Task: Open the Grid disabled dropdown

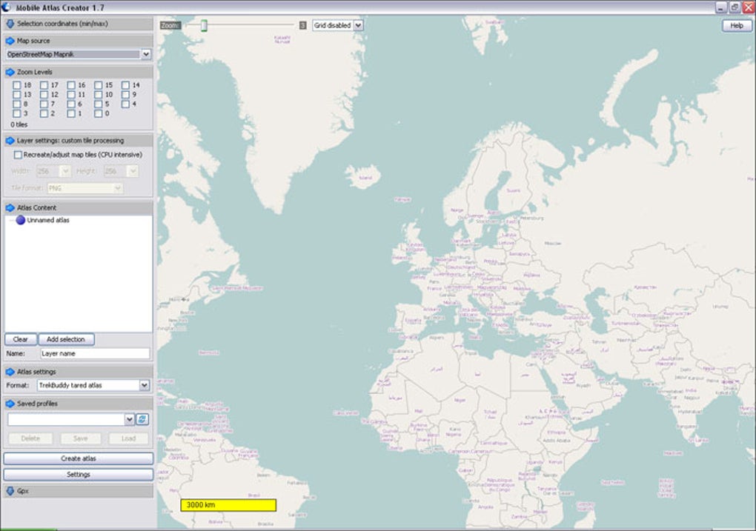Action: [x=358, y=25]
